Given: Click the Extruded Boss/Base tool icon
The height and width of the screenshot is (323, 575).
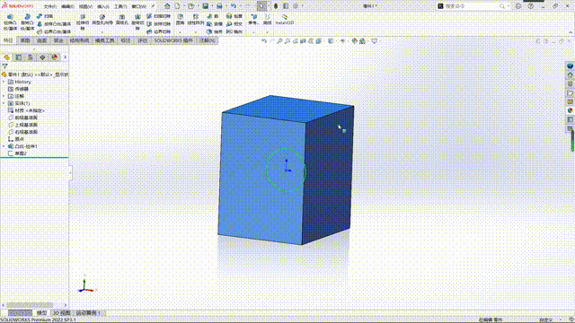Looking at the screenshot, I should point(10,22).
